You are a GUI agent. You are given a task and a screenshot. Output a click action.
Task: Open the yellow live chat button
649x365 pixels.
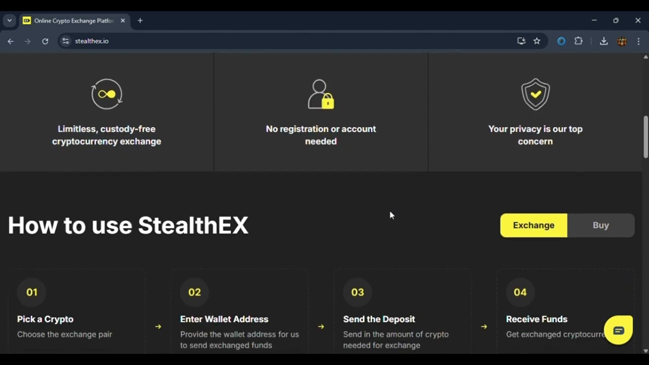click(x=619, y=331)
